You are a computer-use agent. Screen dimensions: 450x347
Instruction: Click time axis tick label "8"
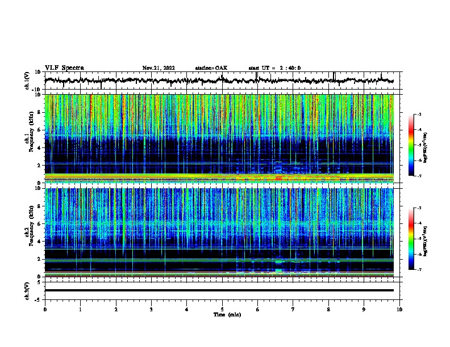328,310
